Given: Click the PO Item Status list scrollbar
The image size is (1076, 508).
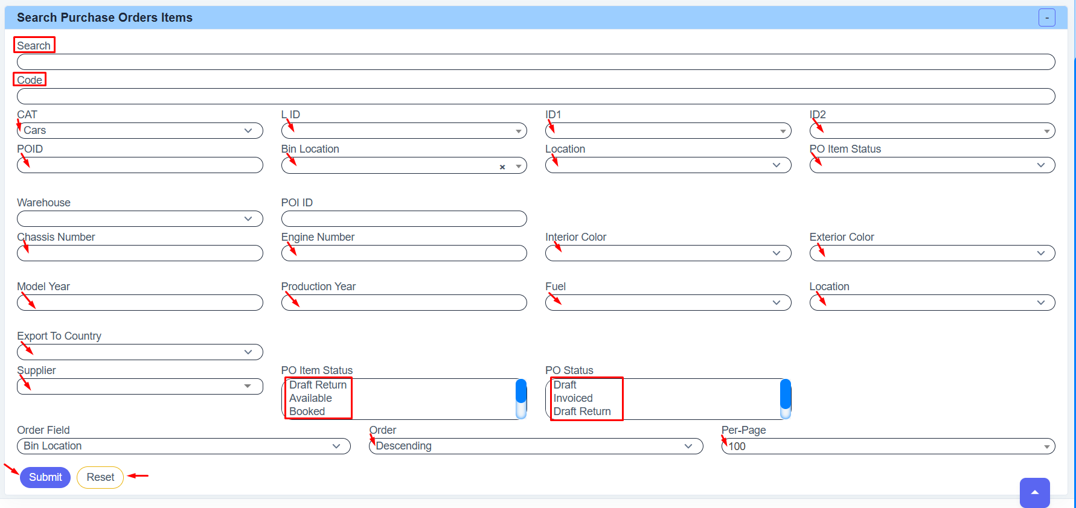Looking at the screenshot, I should click(521, 399).
